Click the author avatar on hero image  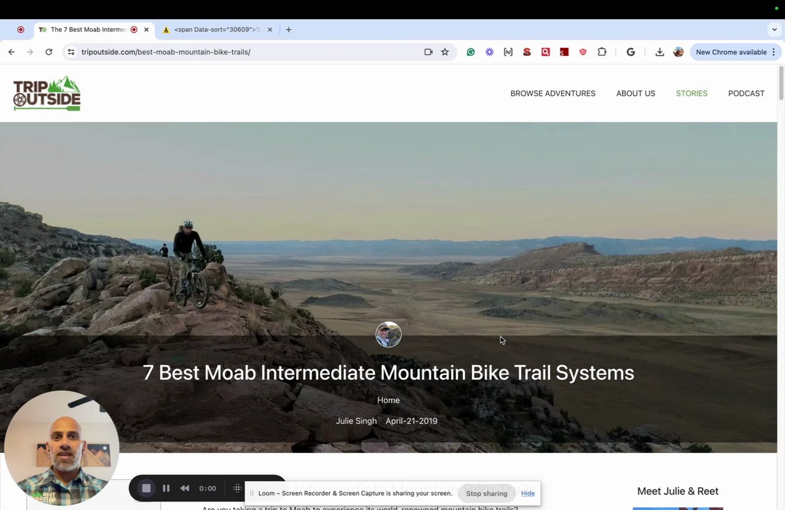(x=388, y=334)
